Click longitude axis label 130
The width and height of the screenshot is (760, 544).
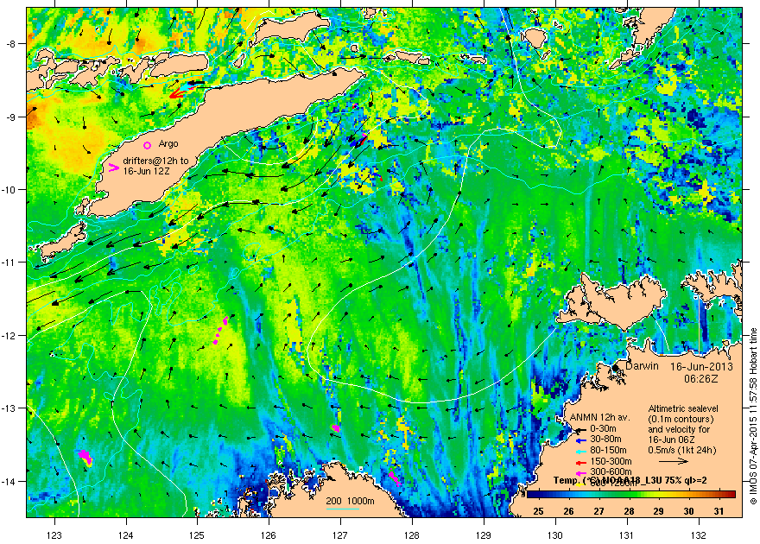click(x=555, y=535)
